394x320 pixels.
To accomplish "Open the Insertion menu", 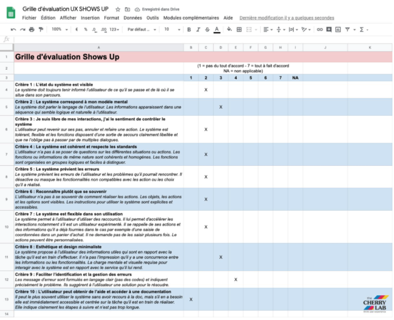I will point(90,18).
